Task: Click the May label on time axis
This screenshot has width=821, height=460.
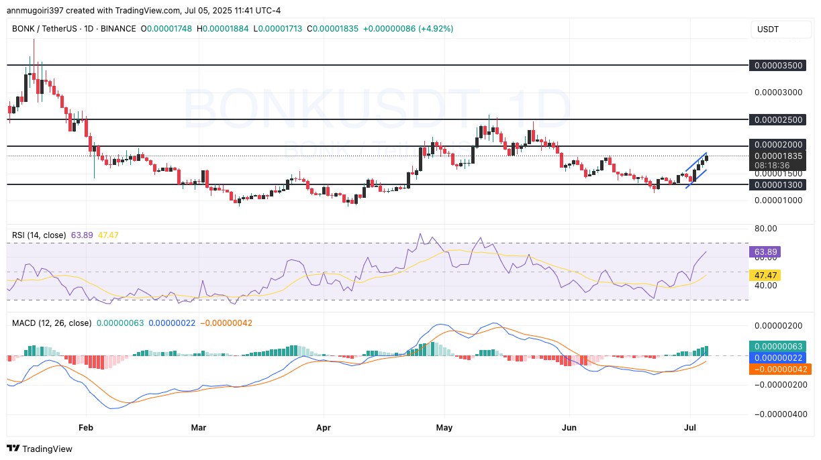Action: 444,426
